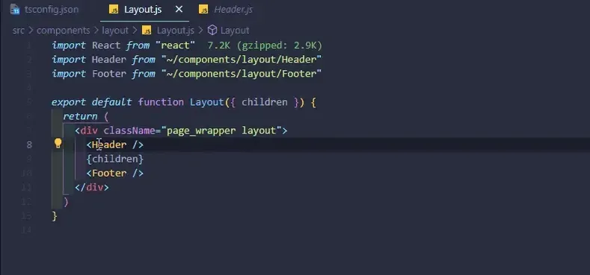590x275 pixels.
Task: Open the Layout.js breadcrumb segment
Action: coord(175,31)
